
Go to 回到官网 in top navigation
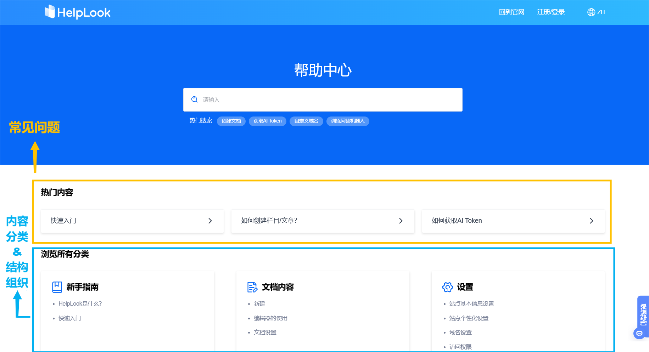point(511,12)
